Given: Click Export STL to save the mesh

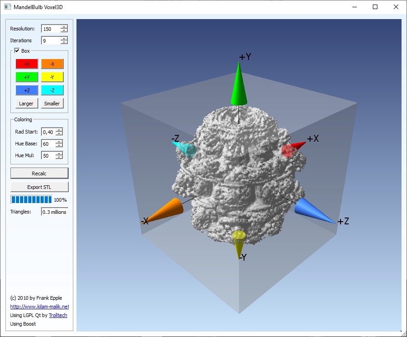Looking at the screenshot, I should [39, 187].
